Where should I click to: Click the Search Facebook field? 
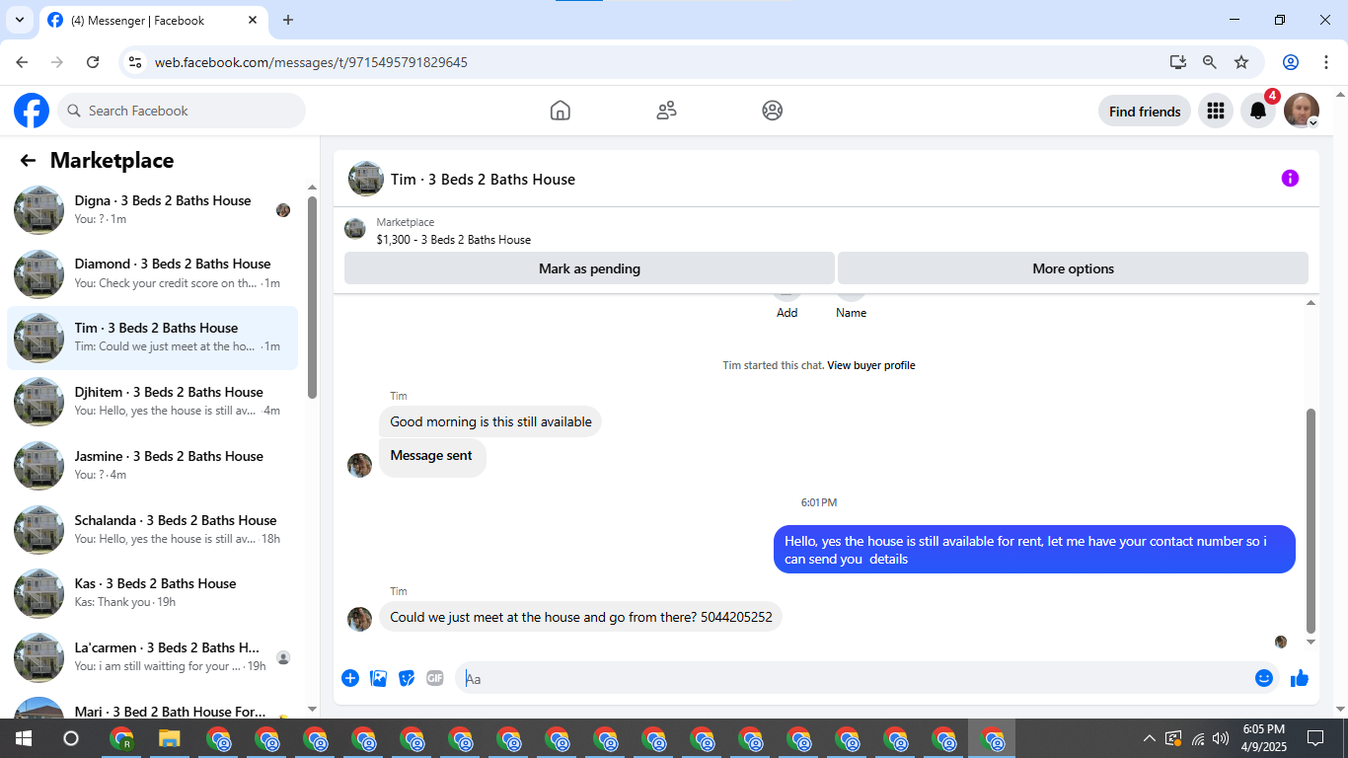click(x=182, y=111)
